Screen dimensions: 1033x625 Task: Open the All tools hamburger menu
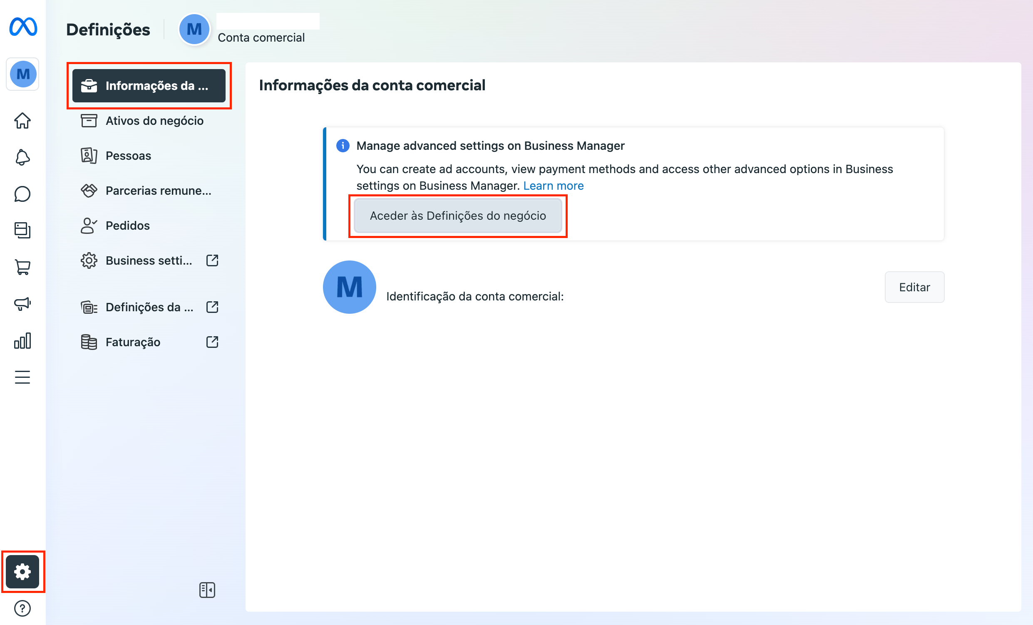(22, 377)
